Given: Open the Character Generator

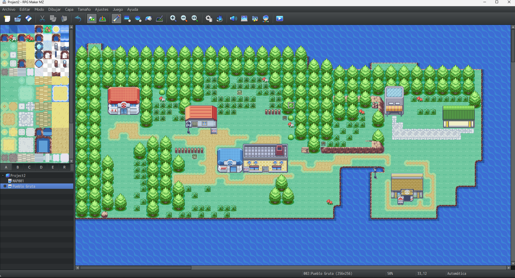Looking at the screenshot, I should [266, 18].
